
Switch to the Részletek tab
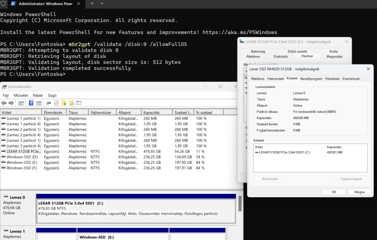pos(332,79)
